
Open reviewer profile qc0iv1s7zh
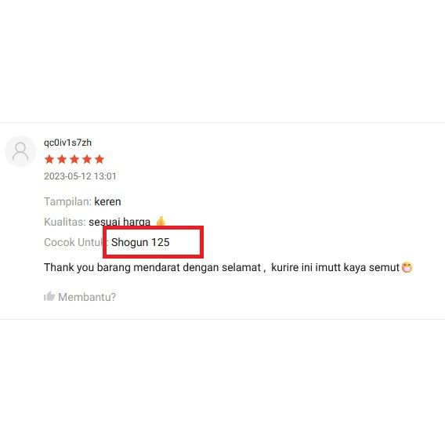67,143
